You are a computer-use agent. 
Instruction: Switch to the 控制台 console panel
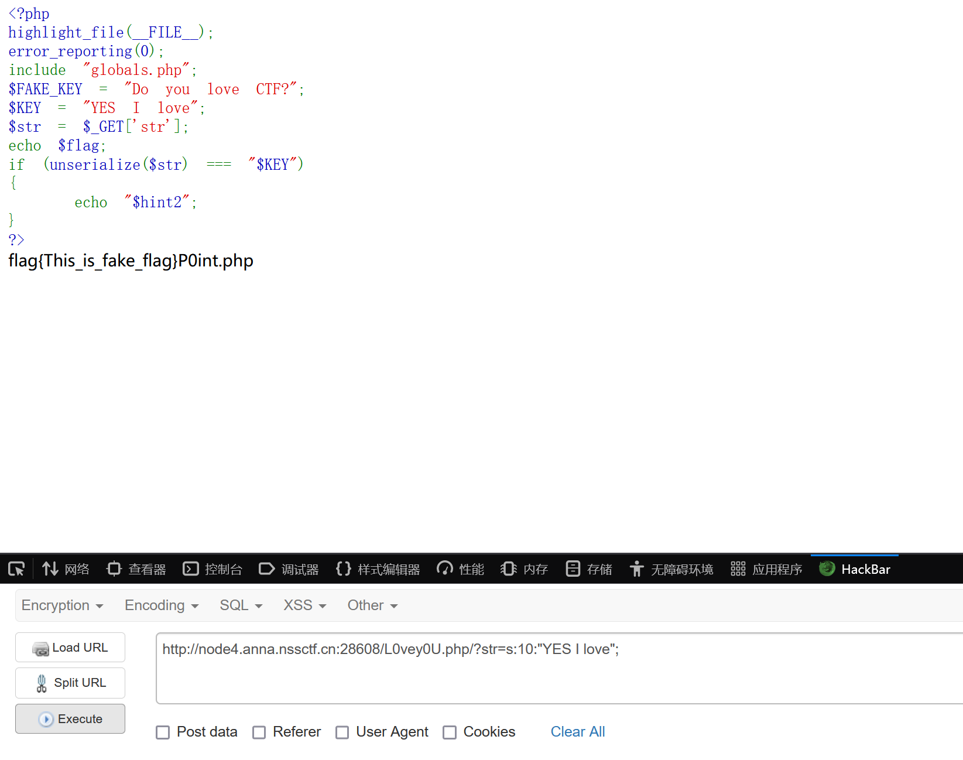[213, 569]
